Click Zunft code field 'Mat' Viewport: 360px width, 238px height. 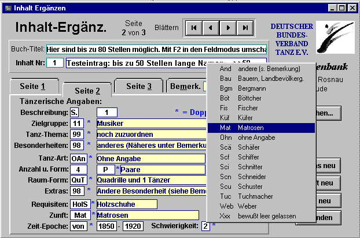coord(80,215)
